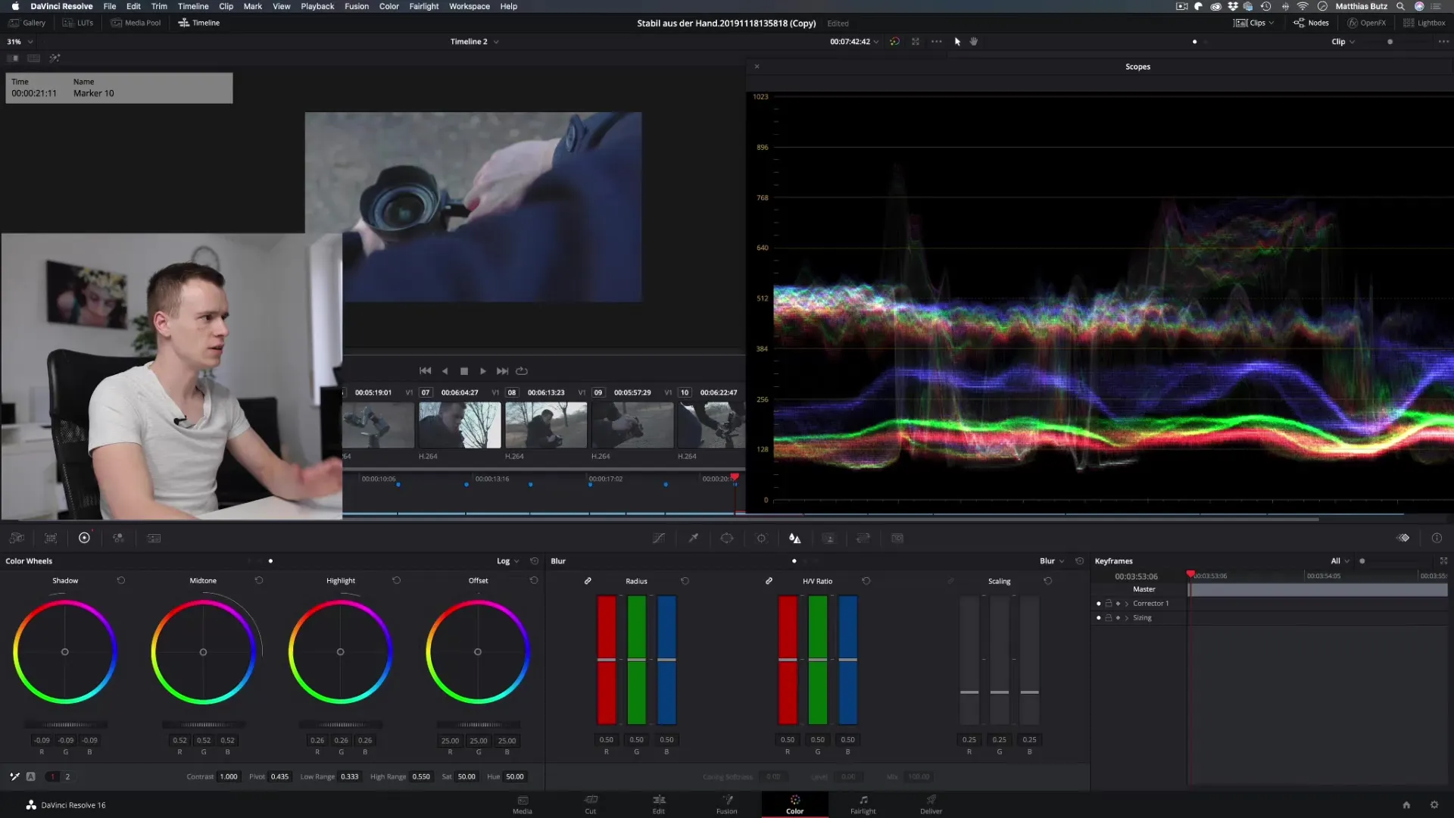Open the Fairlight menu in menu bar
This screenshot has width=1454, height=818.
[424, 6]
